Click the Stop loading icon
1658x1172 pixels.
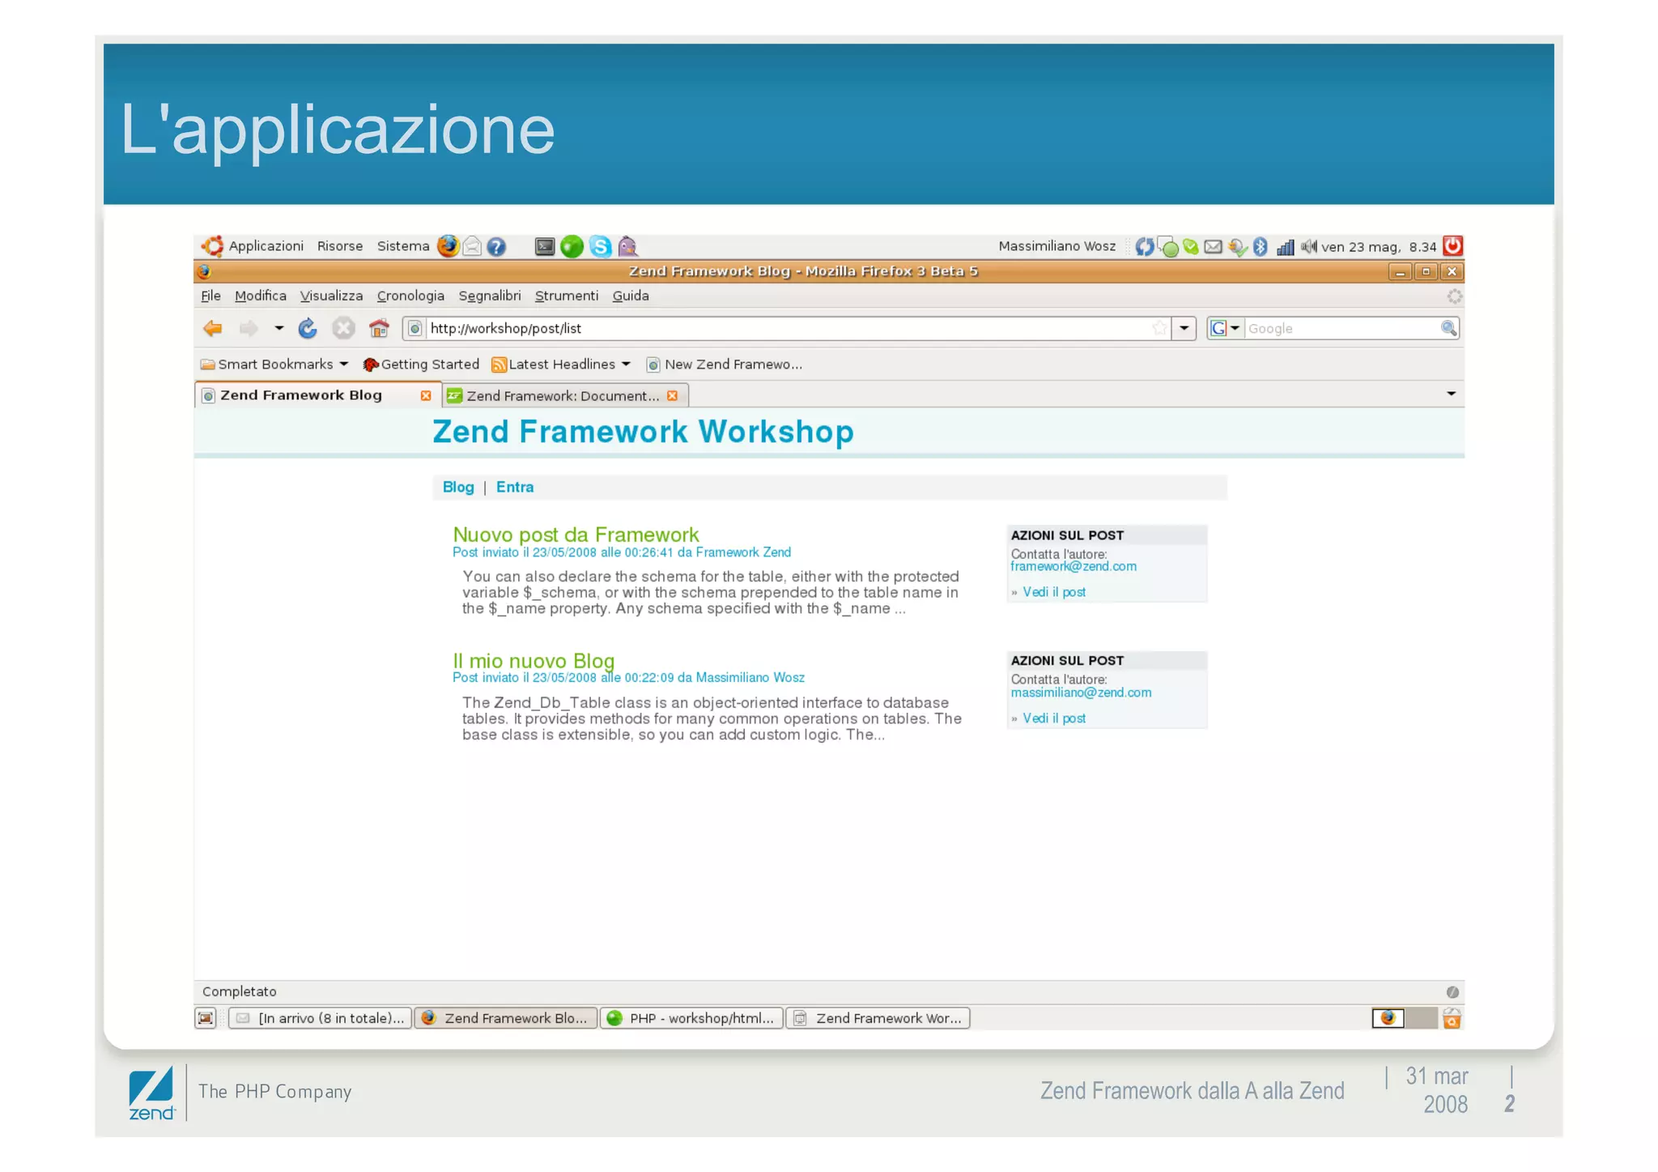pyautogui.click(x=343, y=328)
